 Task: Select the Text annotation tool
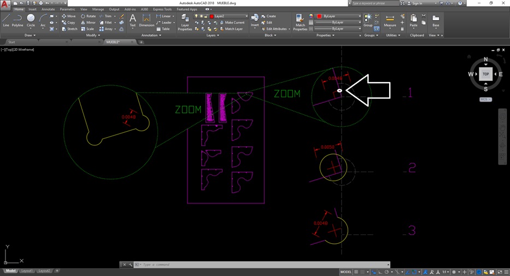pos(133,20)
